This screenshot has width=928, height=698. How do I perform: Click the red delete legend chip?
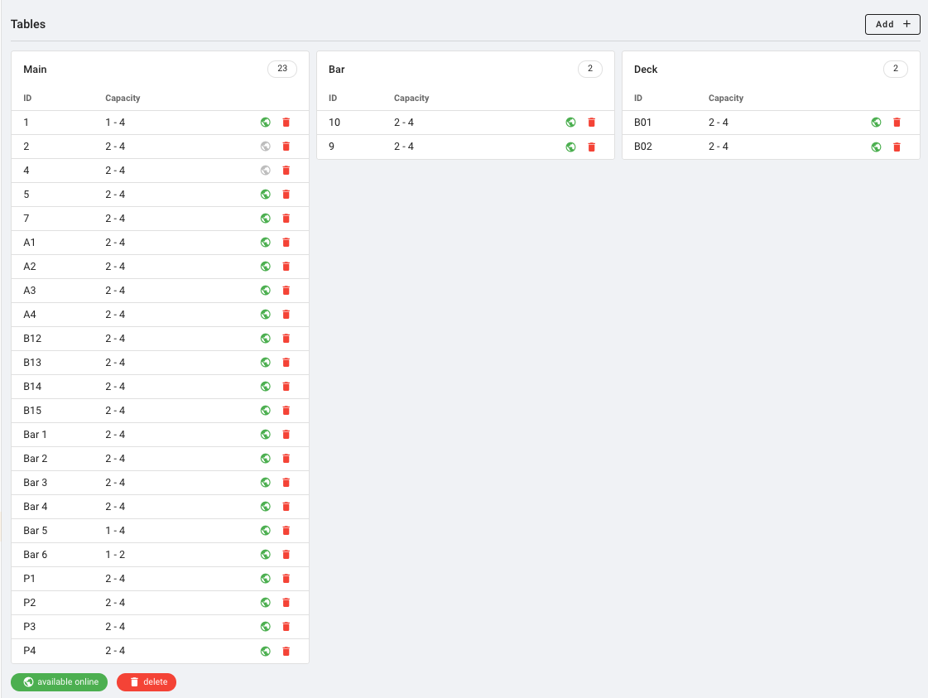(x=147, y=682)
